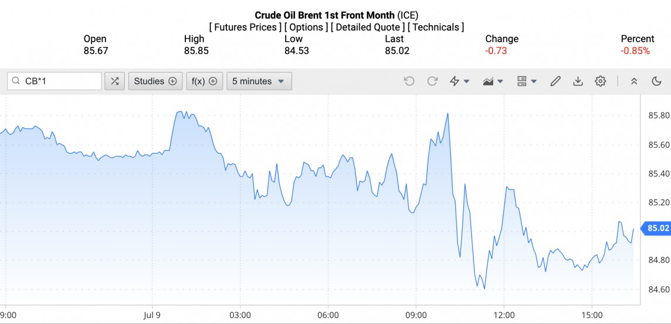The width and height of the screenshot is (671, 324).
Task: Open the pencil drawing tool
Action: coord(555,81)
